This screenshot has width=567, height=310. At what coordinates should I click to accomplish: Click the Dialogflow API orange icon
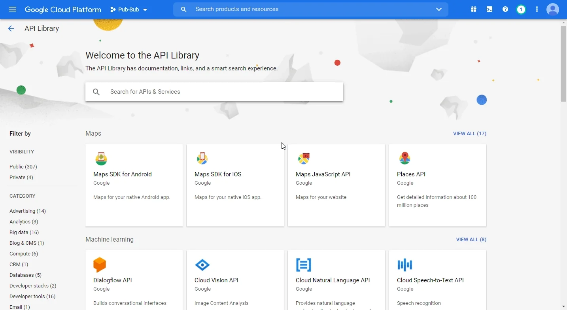click(100, 265)
